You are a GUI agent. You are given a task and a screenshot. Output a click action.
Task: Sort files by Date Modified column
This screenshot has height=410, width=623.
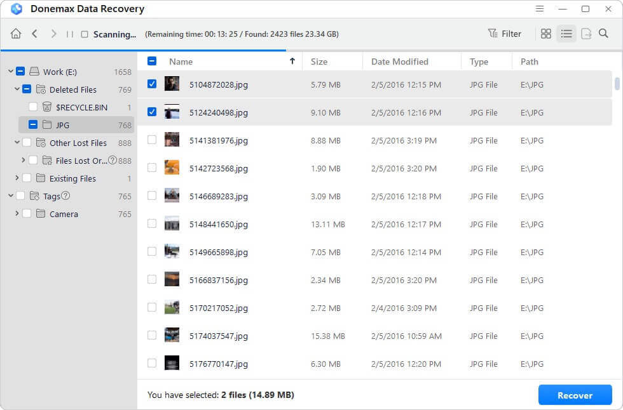(400, 62)
